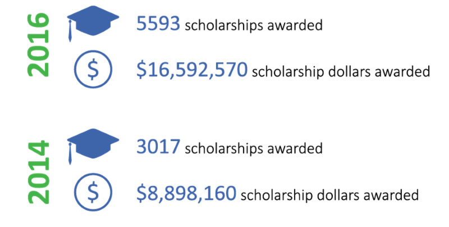The width and height of the screenshot is (449, 227).
Task: Click the 2016 graduation cap icon
Action: pos(93,23)
